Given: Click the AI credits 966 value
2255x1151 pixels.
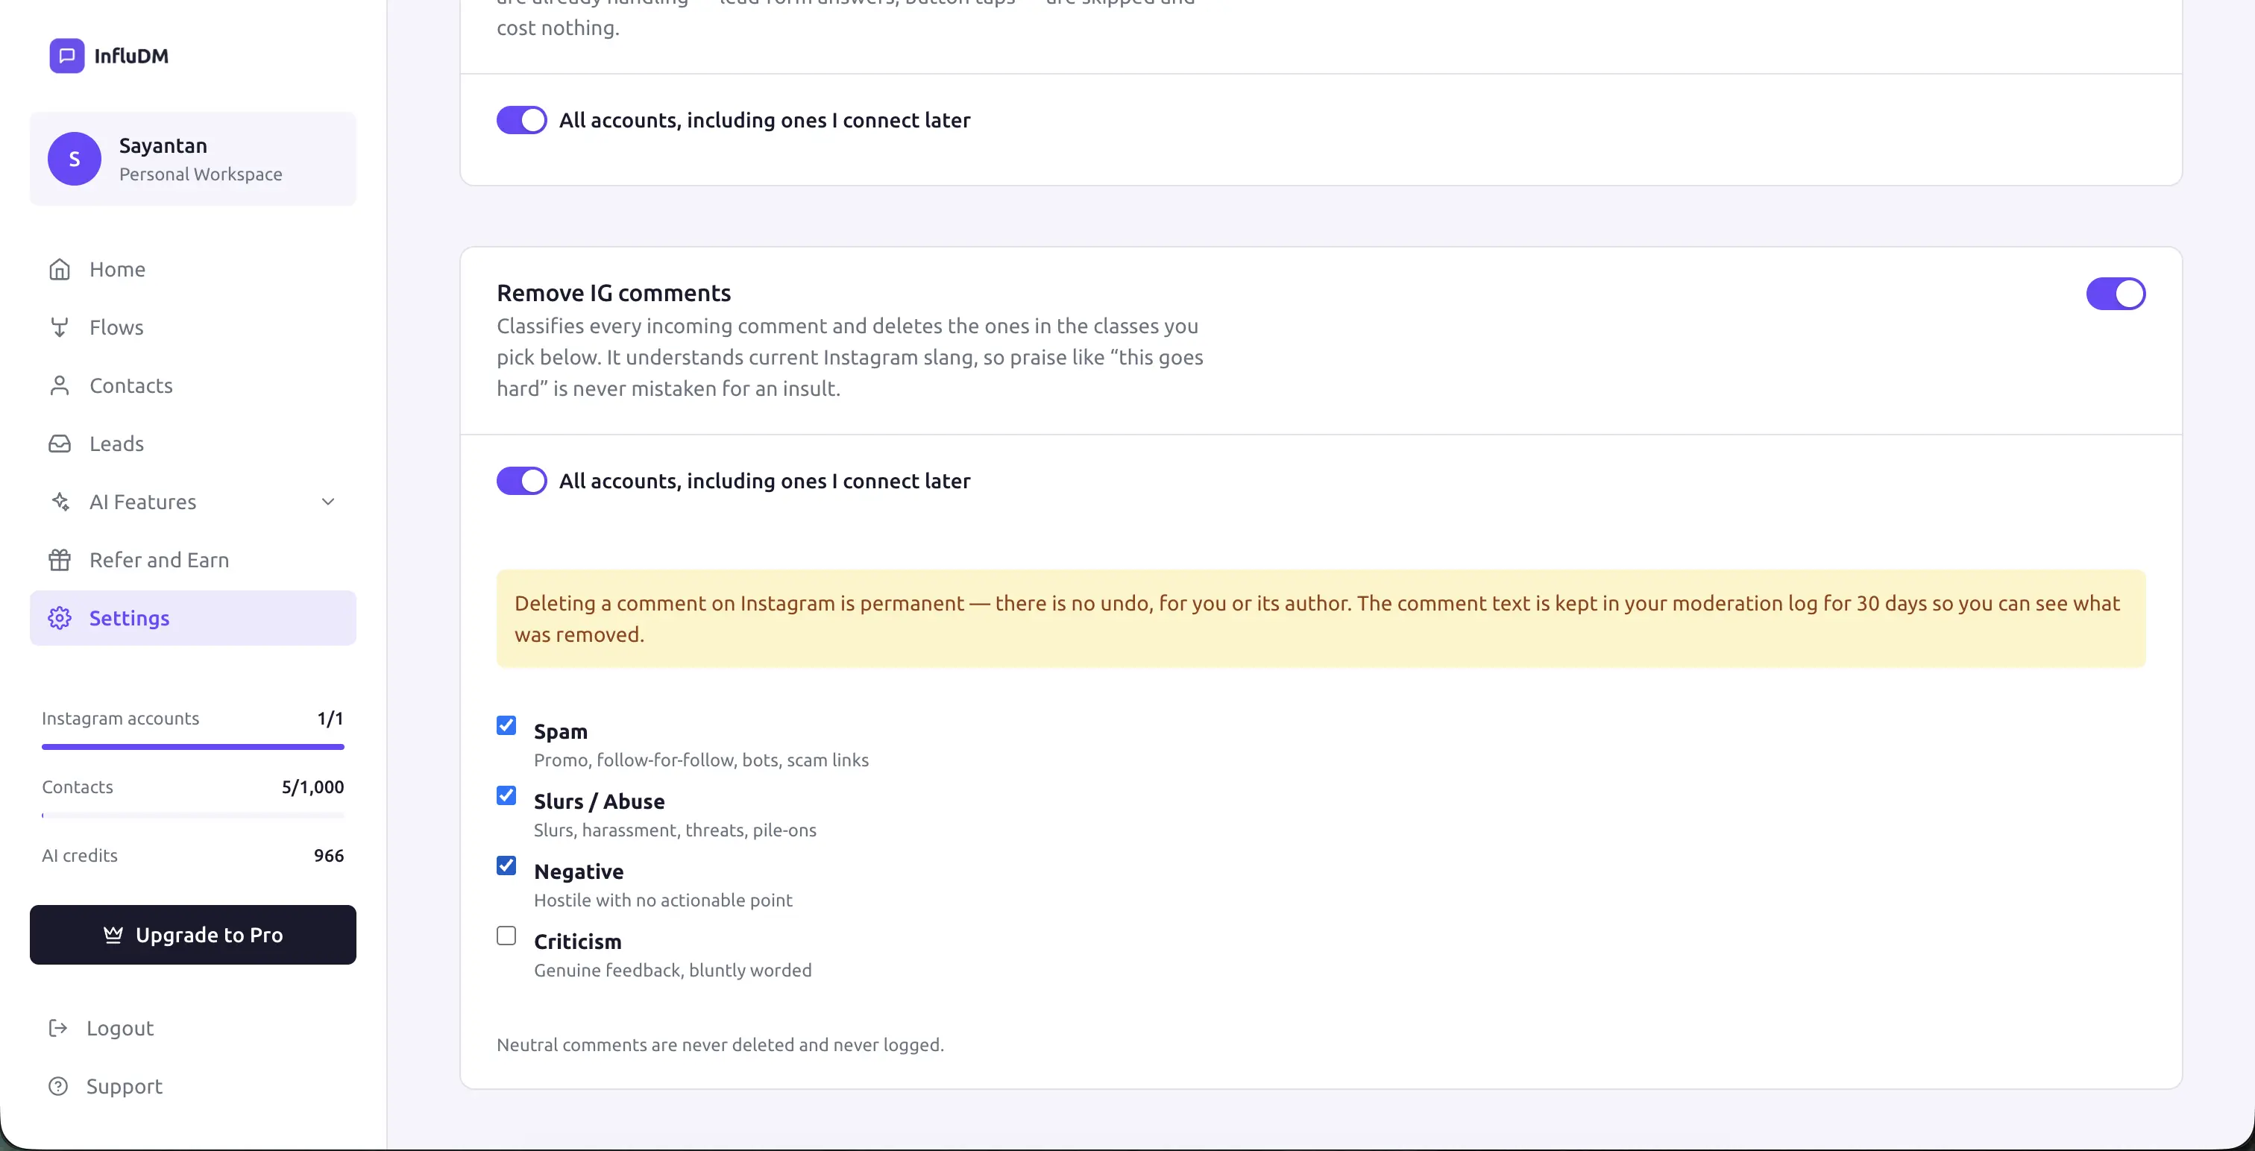Looking at the screenshot, I should coord(329,855).
